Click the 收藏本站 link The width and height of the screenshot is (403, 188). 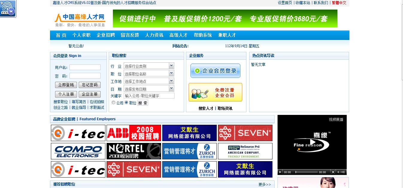click(x=303, y=3)
